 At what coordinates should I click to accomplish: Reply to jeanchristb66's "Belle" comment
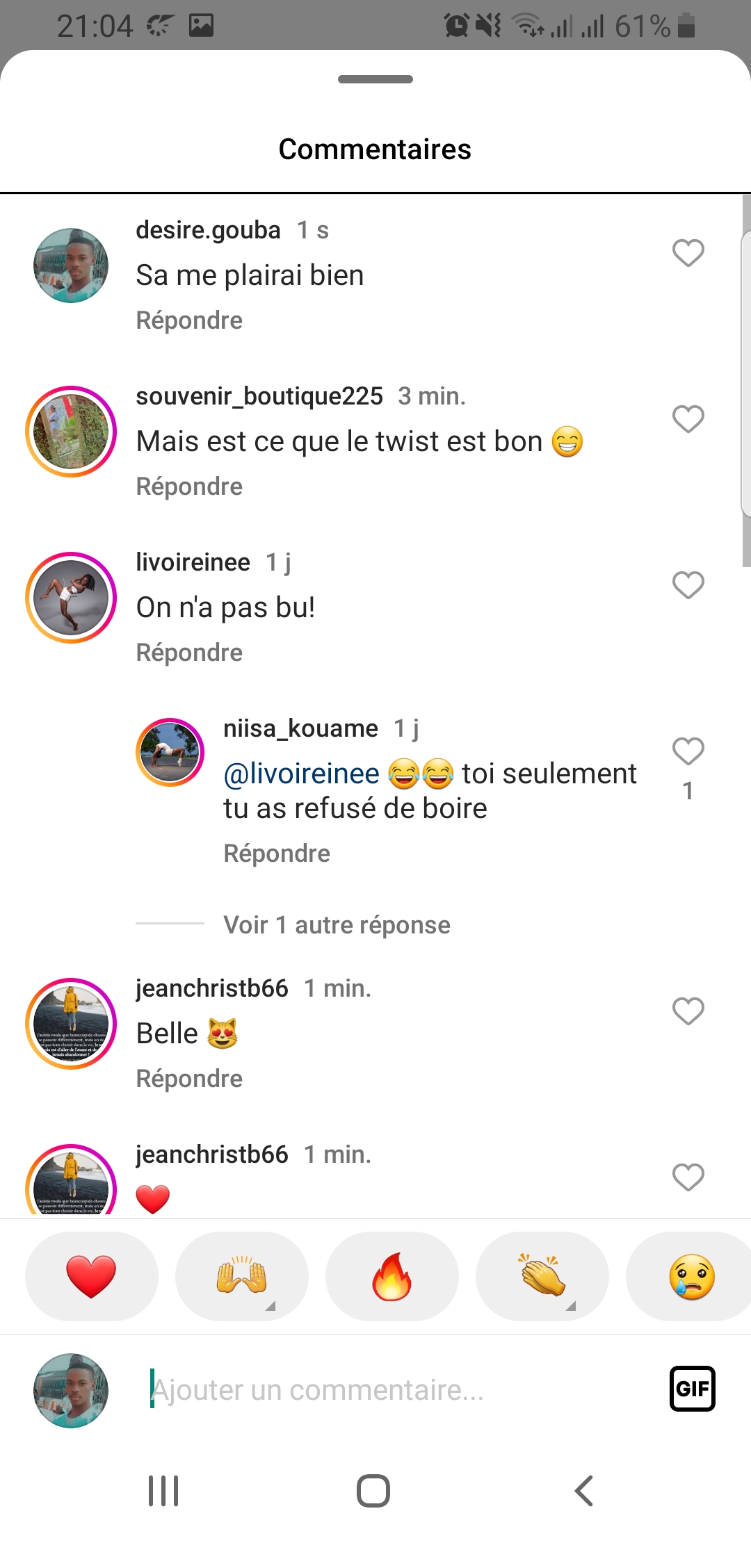[x=189, y=1079]
